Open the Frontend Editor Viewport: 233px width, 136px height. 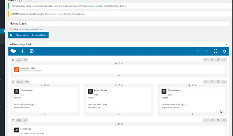point(39,35)
